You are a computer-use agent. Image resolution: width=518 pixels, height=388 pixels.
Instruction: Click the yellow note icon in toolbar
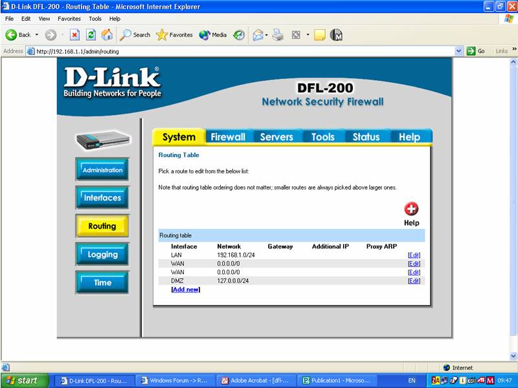319,35
